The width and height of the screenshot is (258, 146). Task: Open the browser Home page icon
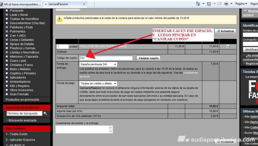point(198,4)
